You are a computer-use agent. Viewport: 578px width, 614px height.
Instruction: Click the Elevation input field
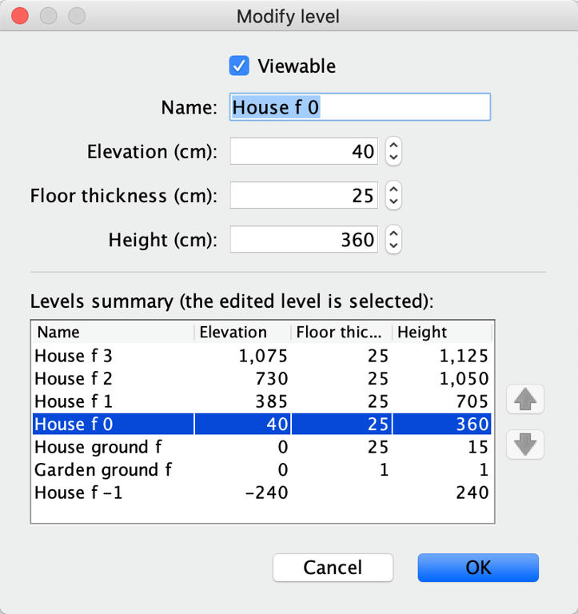pyautogui.click(x=304, y=151)
